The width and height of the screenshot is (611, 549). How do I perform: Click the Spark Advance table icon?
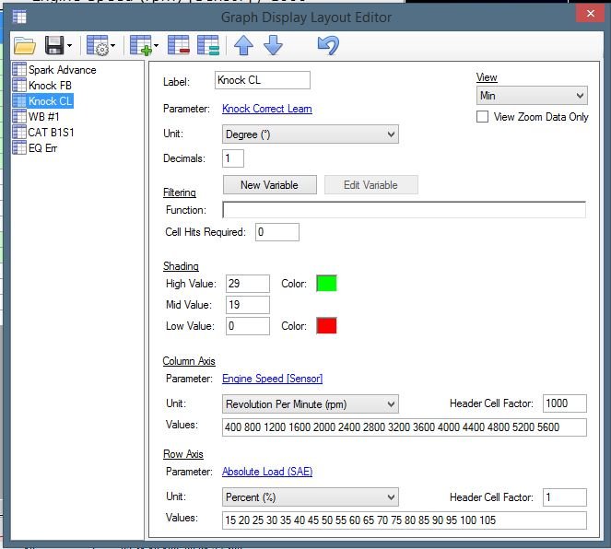(19, 69)
